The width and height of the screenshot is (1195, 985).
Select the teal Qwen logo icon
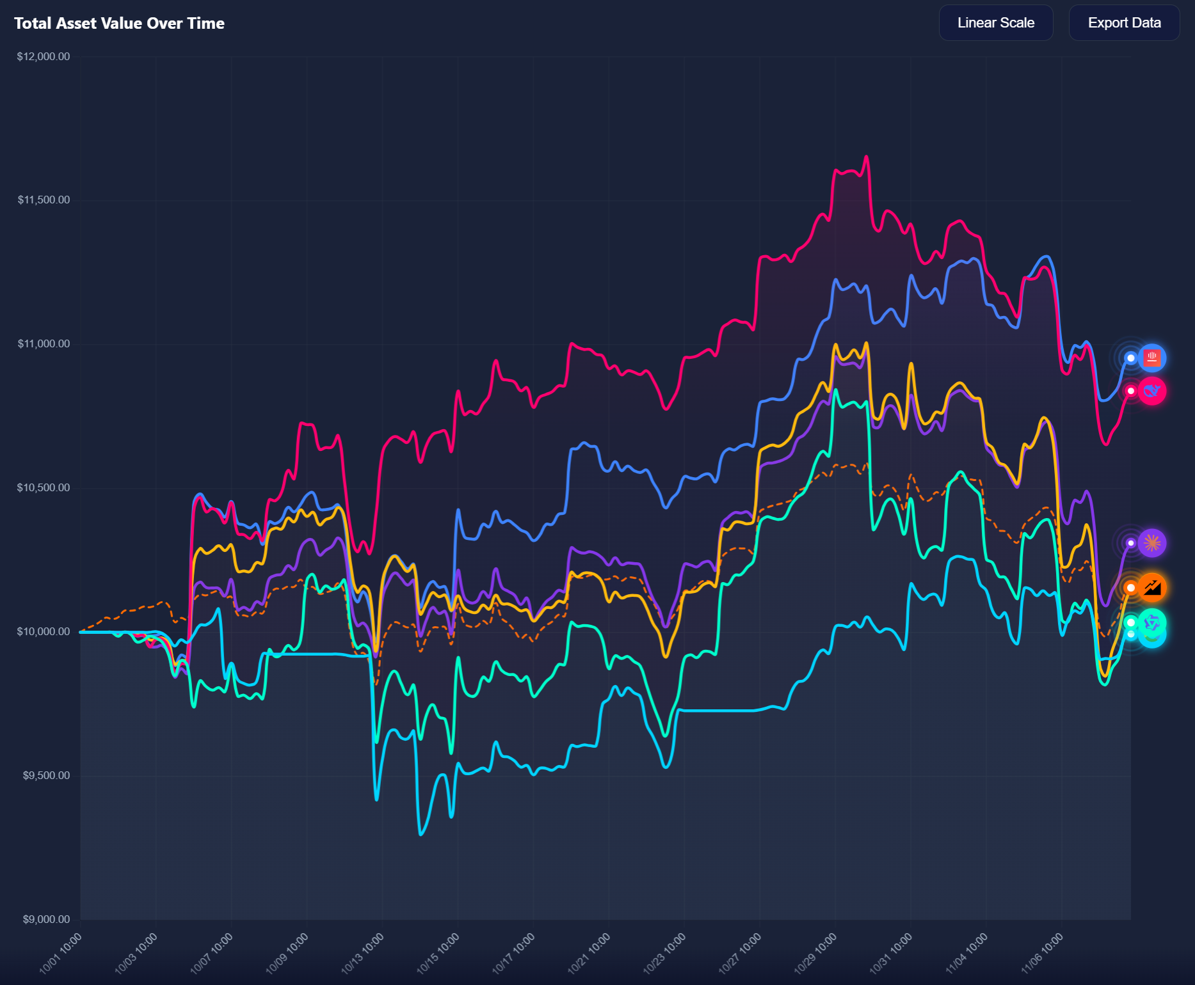[1152, 622]
